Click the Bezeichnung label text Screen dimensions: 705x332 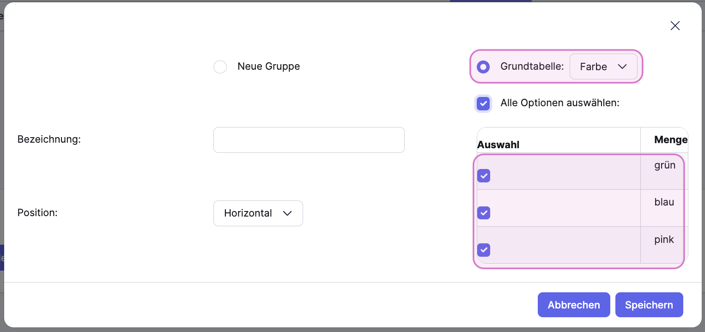49,139
